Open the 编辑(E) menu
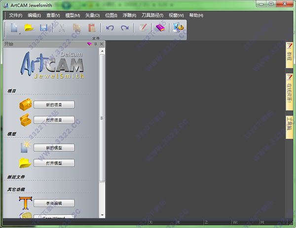296x228 pixels. click(x=34, y=15)
